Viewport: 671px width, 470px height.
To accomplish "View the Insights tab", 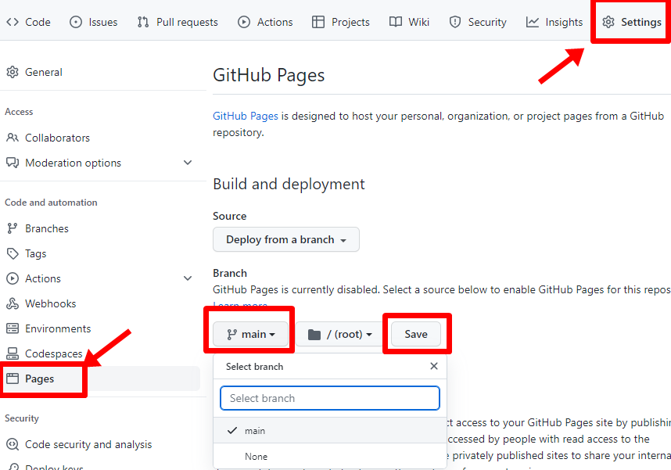I will pos(554,22).
